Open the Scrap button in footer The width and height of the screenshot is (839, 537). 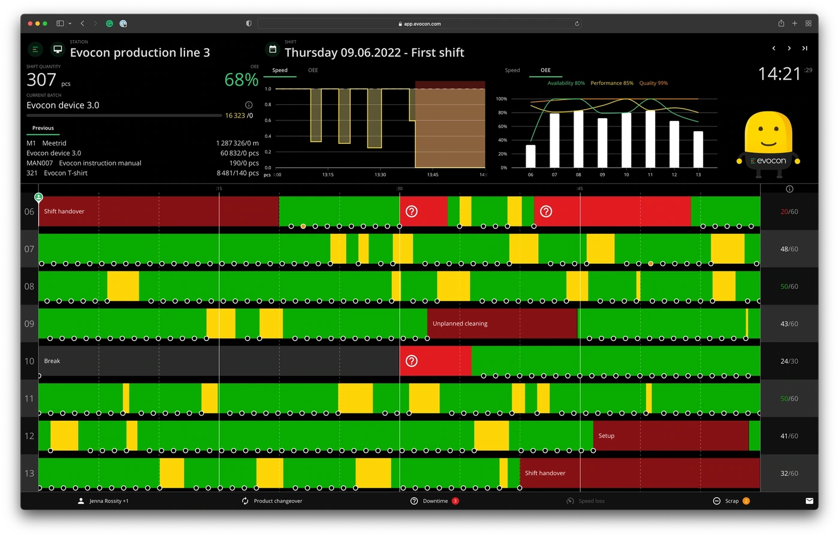coord(731,501)
